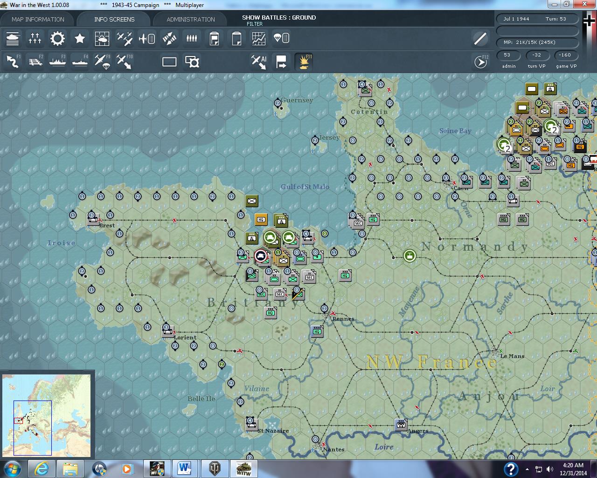Select the XXXX HQ counter south of Rennes
The image size is (597, 478).
tap(317, 331)
